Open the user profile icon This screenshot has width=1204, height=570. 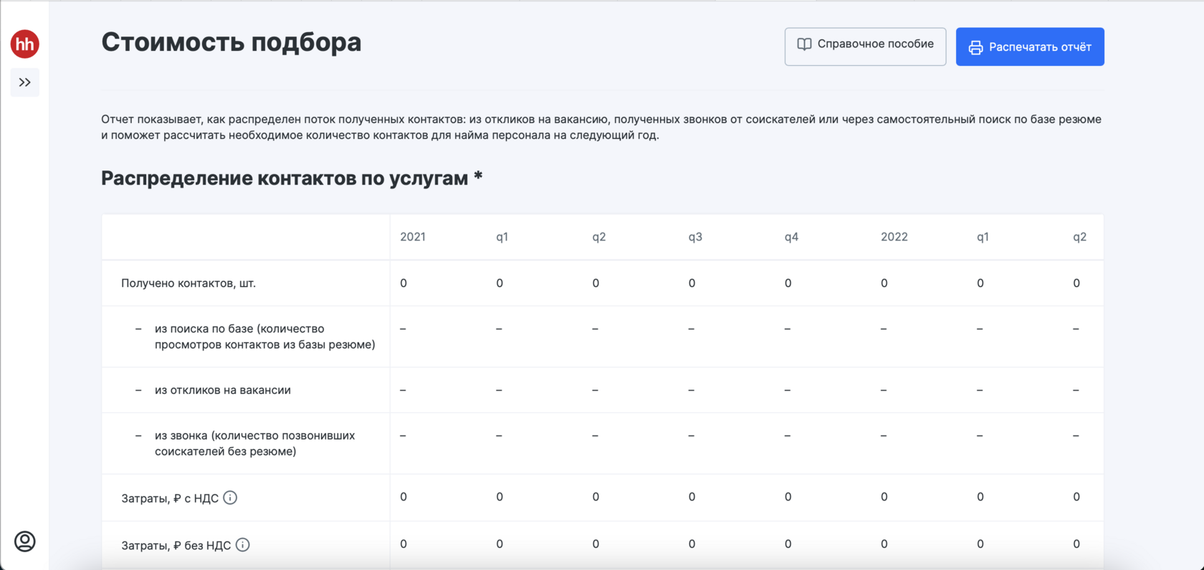click(x=25, y=541)
